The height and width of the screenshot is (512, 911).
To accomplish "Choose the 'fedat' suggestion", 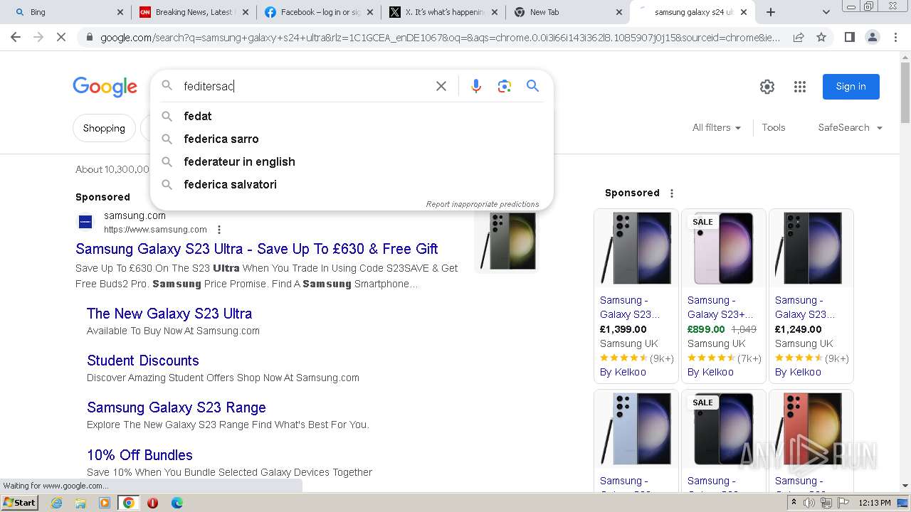I will click(352, 116).
